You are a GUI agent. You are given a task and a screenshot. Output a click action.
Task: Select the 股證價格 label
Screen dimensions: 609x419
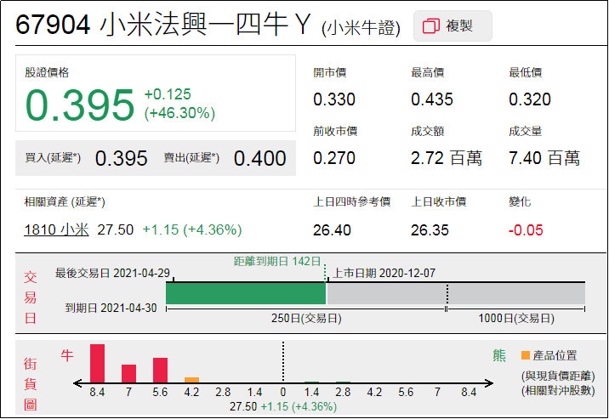(47, 72)
